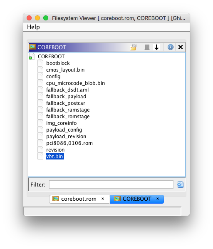
Task: Select fallback_payload file entry
Action: click(x=66, y=97)
